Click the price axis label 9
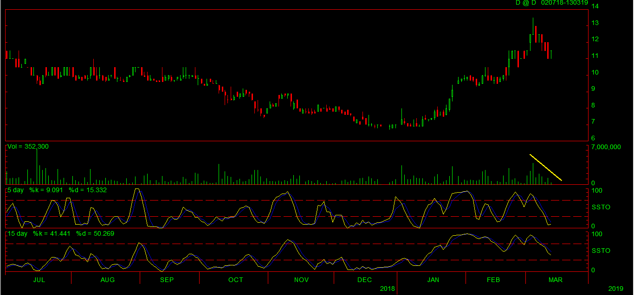Viewport: 634px width, 295px height. (594, 89)
